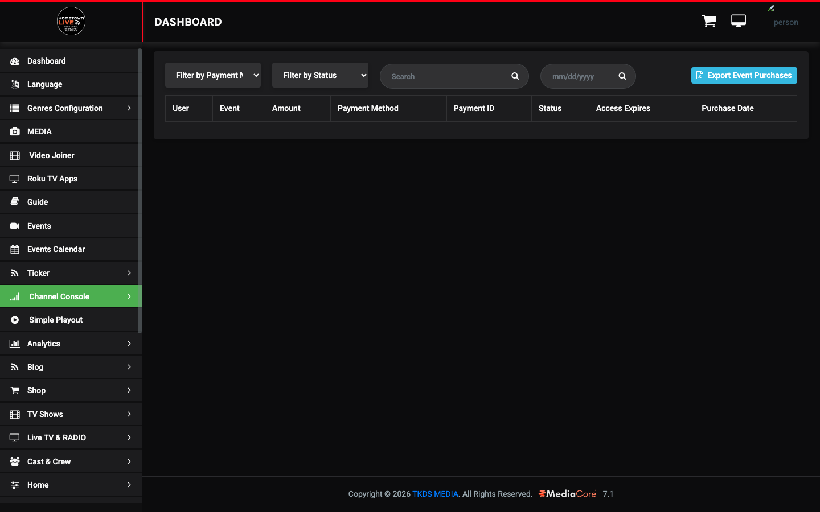Click the search magnifier icon in Search box
This screenshot has width=820, height=512.
pyautogui.click(x=515, y=76)
